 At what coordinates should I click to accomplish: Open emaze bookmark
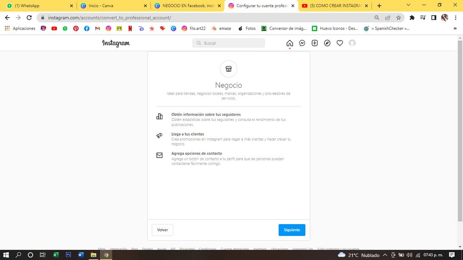(x=222, y=29)
